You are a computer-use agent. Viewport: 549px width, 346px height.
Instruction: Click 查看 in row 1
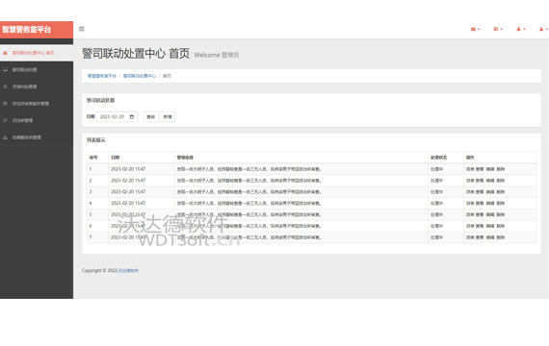[x=480, y=169]
